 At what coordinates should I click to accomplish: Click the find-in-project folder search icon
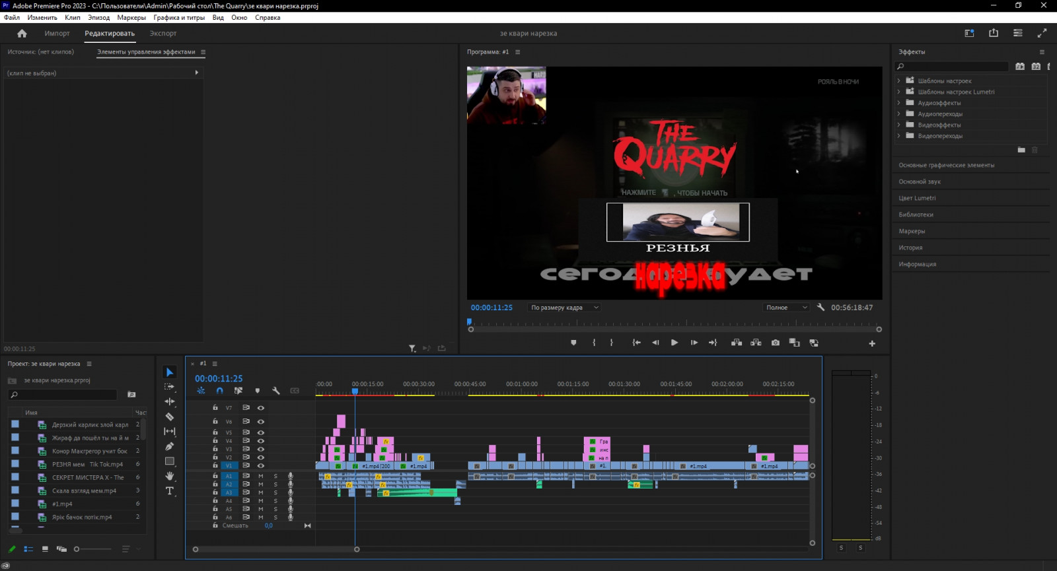click(131, 395)
